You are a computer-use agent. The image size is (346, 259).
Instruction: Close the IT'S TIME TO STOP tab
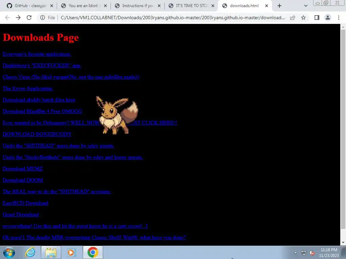pyautogui.click(x=213, y=6)
